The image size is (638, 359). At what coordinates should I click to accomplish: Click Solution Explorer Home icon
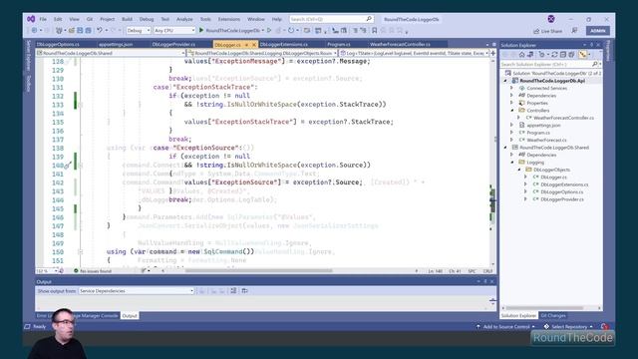pos(522,55)
